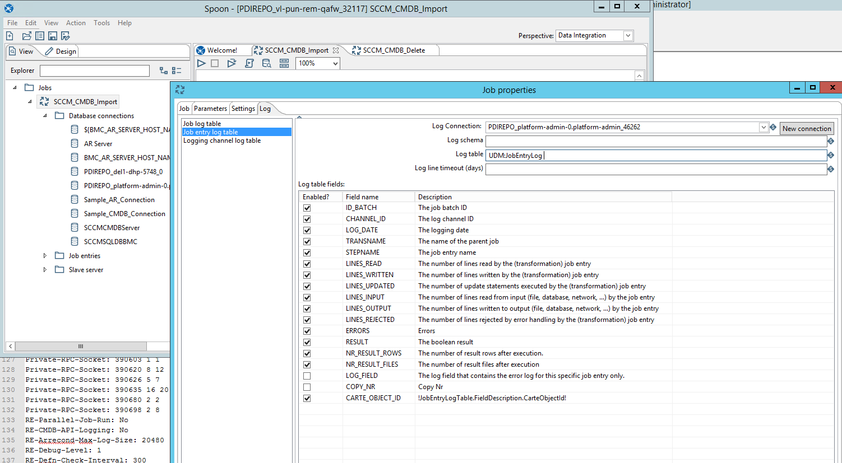Enable the LOG_FIELD checkbox

307,376
